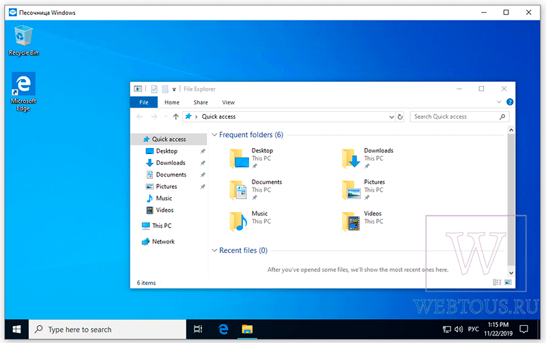Open Action Center notifications icon
Image resolution: width=546 pixels, height=343 pixels.
coord(523,329)
